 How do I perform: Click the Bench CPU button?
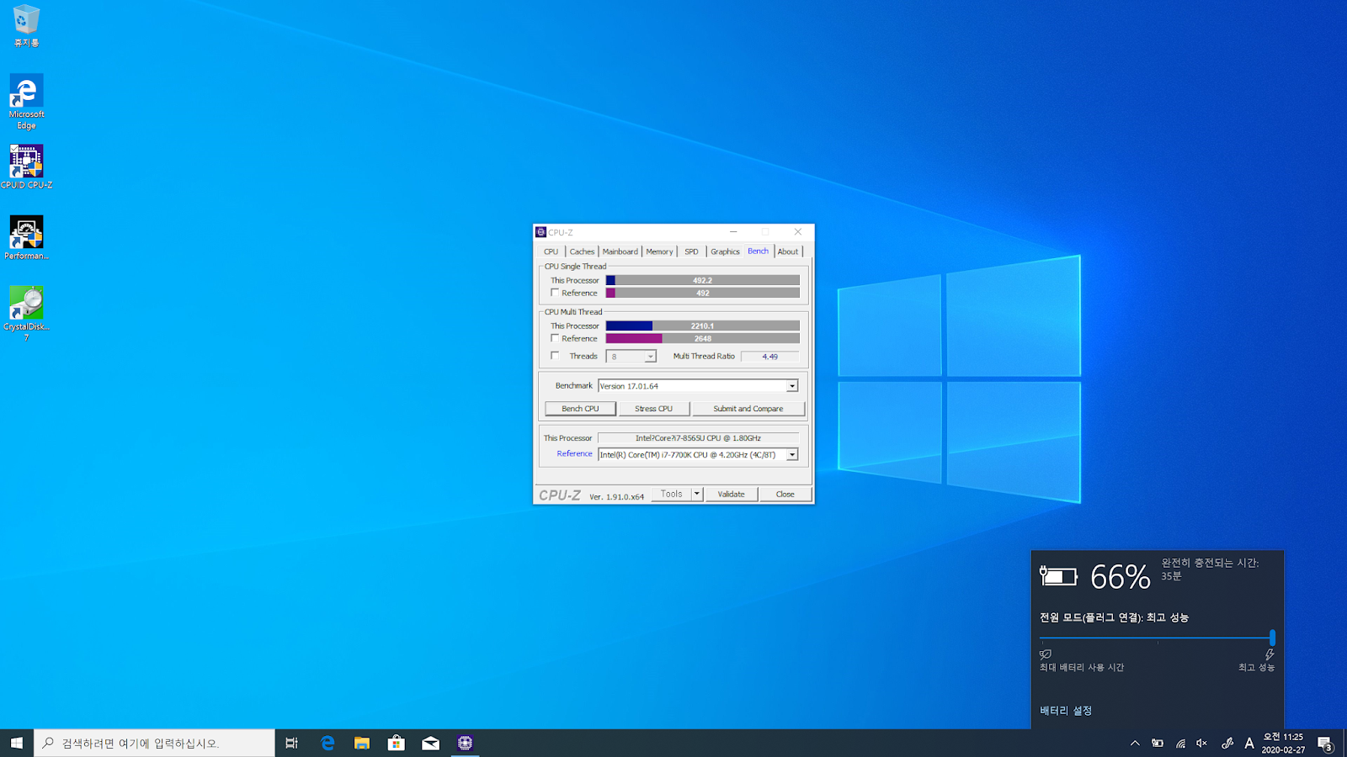coord(581,409)
